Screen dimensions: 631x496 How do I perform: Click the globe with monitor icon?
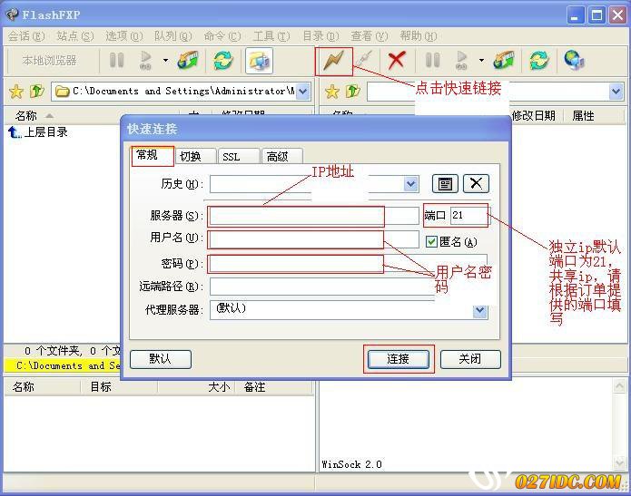click(x=575, y=60)
